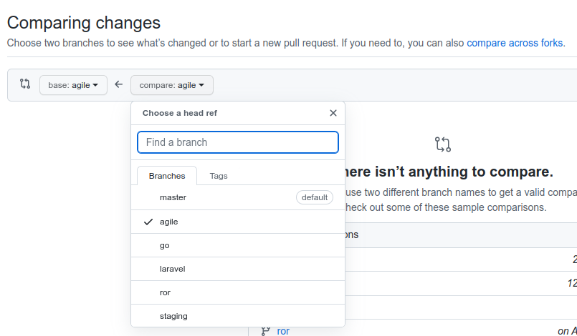The width and height of the screenshot is (577, 336).
Task: Switch to the Branches tab
Action: (x=167, y=176)
